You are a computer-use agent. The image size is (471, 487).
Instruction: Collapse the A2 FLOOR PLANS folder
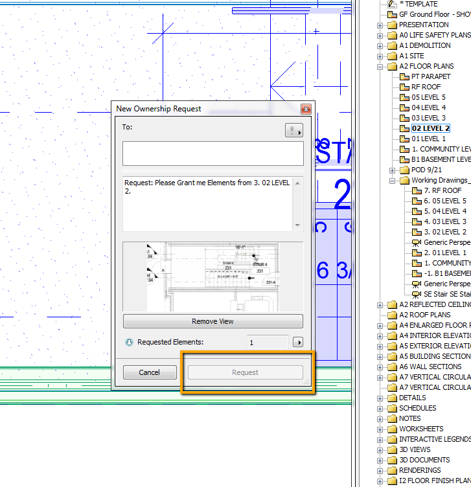point(380,67)
